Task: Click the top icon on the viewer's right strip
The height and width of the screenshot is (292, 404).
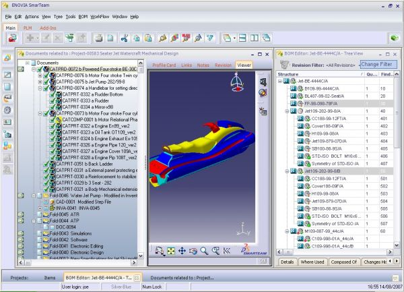Action: point(263,82)
